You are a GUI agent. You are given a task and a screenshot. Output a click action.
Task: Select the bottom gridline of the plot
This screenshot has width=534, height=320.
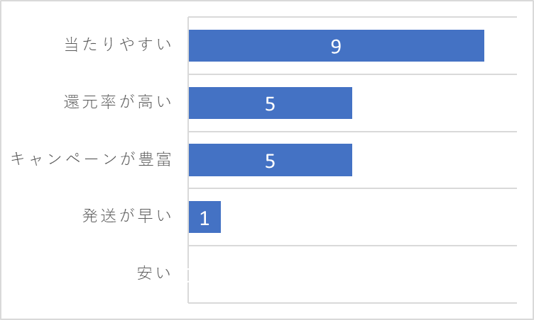352,303
